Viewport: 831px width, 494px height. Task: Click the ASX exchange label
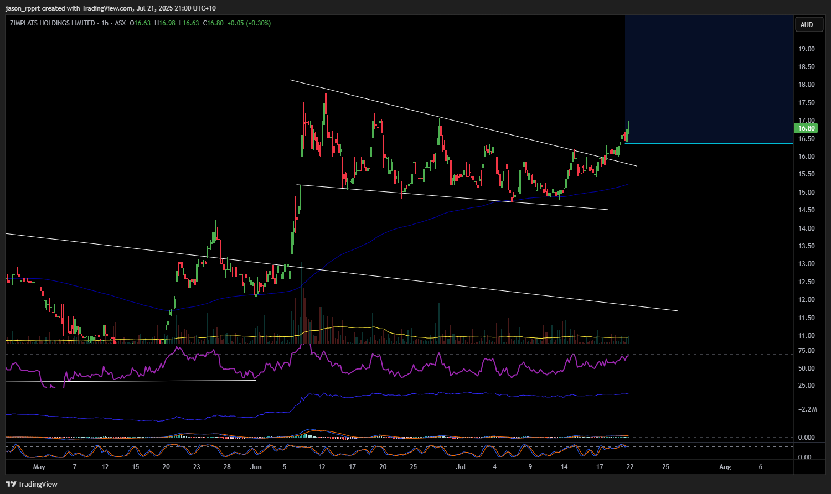point(120,23)
